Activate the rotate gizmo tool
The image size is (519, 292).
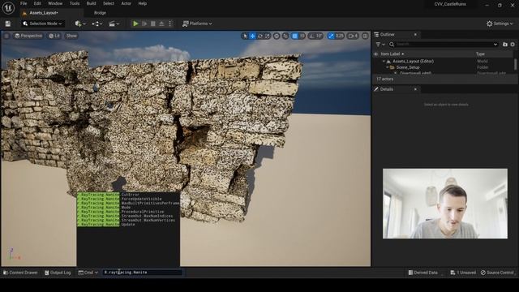click(x=260, y=36)
